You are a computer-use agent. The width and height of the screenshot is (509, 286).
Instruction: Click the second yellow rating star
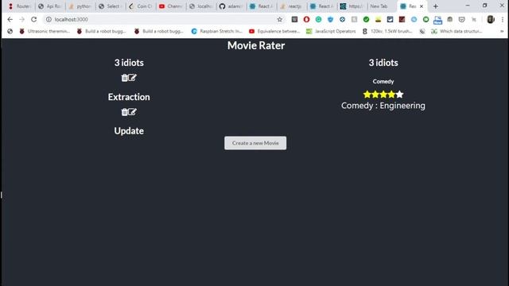[375, 95]
